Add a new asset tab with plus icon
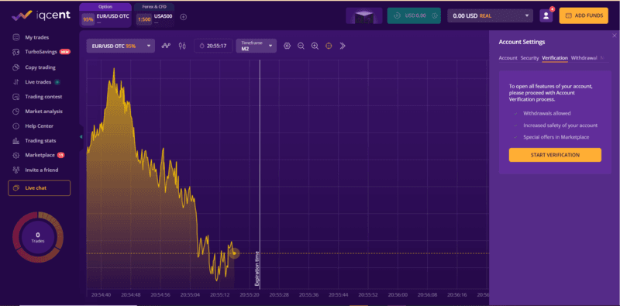 183,16
